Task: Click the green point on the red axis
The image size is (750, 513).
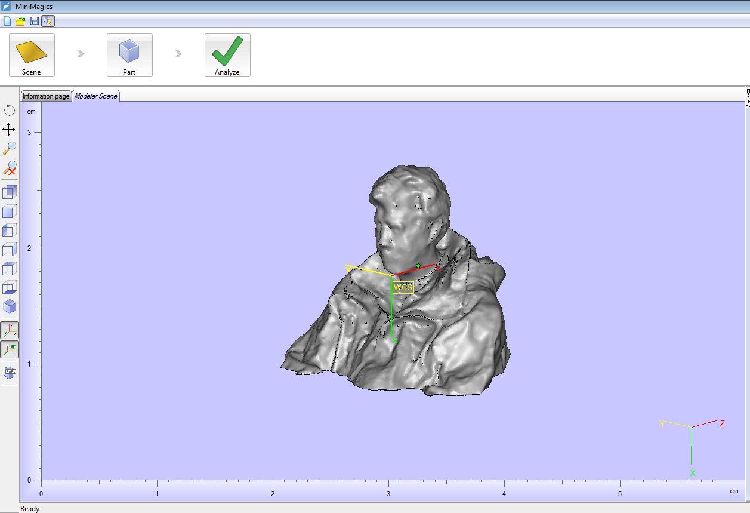Action: click(418, 266)
